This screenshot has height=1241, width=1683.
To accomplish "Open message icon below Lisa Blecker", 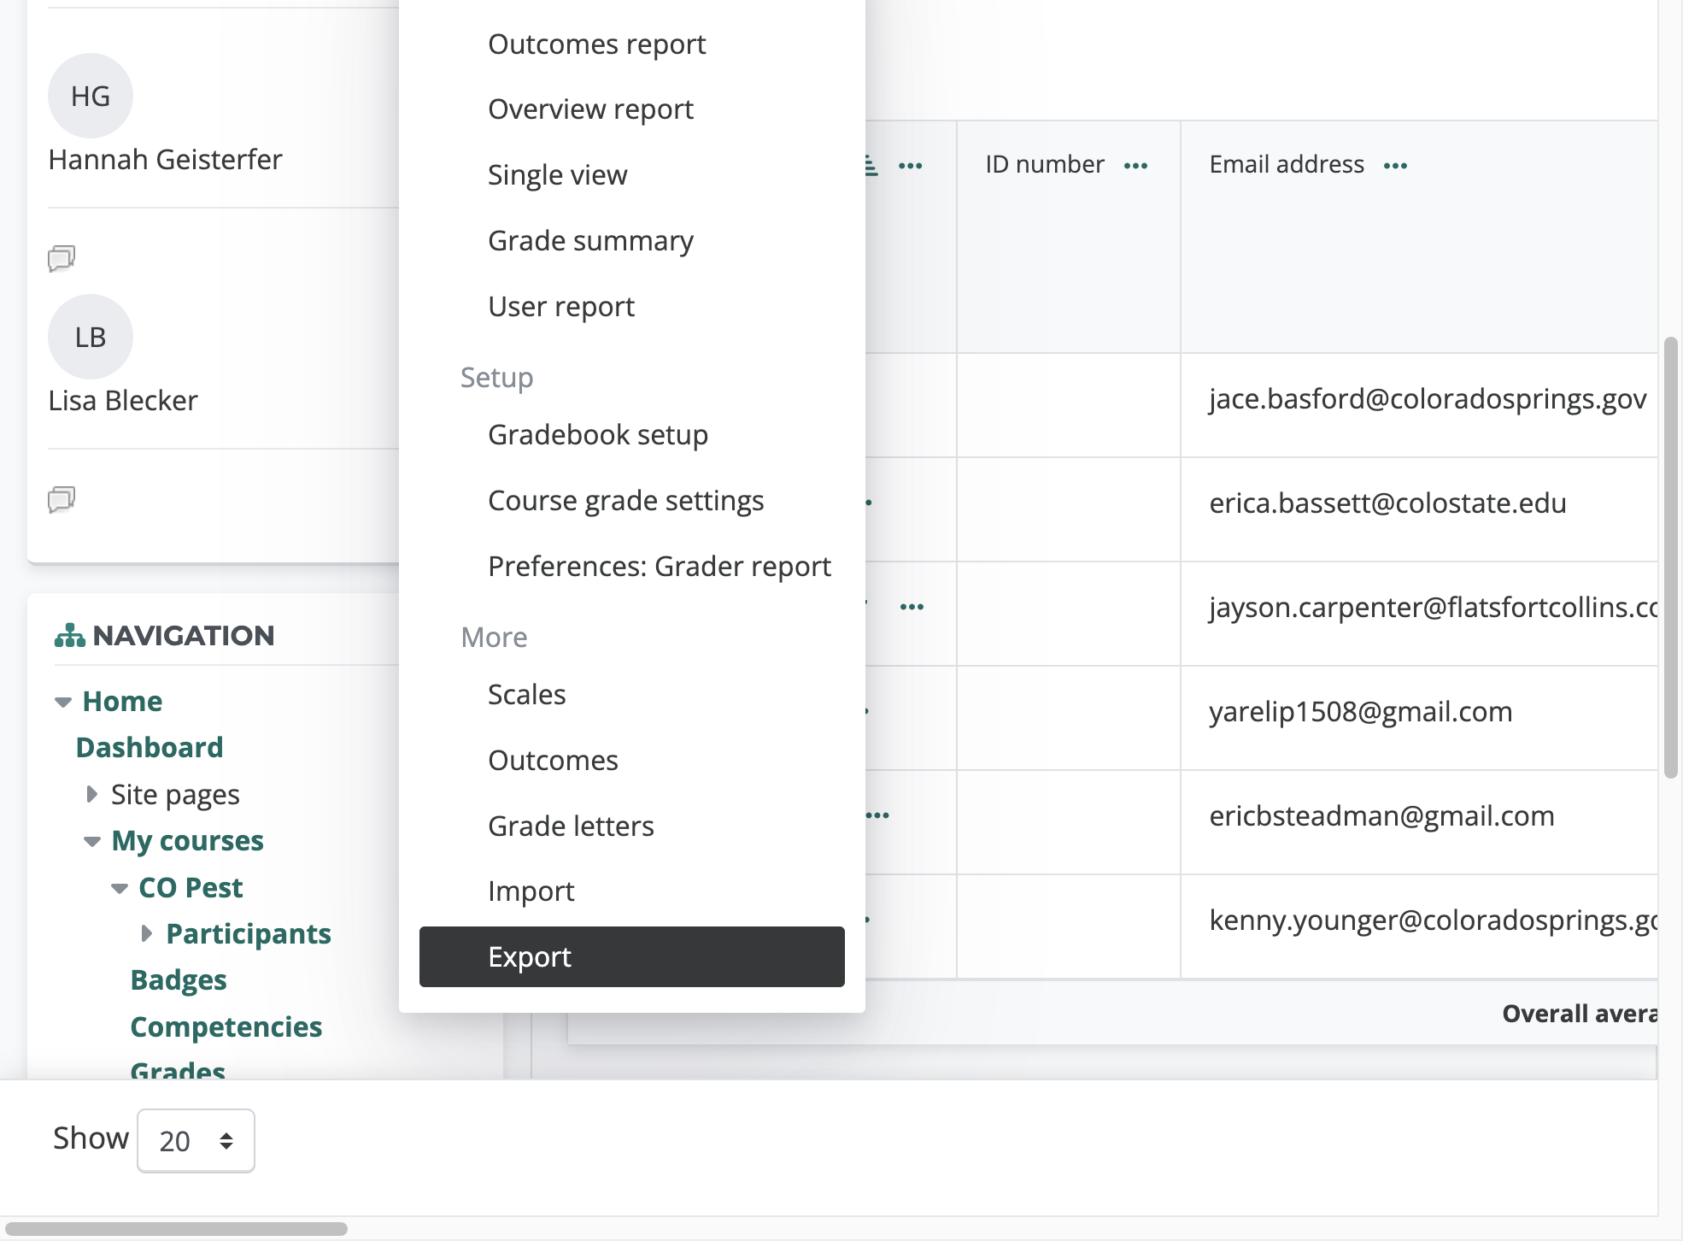I will (62, 498).
